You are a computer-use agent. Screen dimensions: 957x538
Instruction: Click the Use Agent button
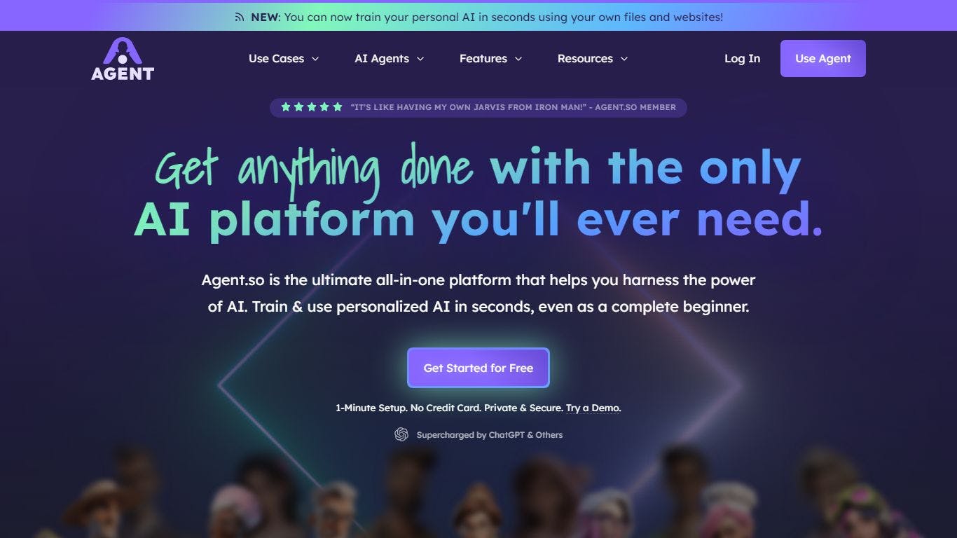(823, 58)
